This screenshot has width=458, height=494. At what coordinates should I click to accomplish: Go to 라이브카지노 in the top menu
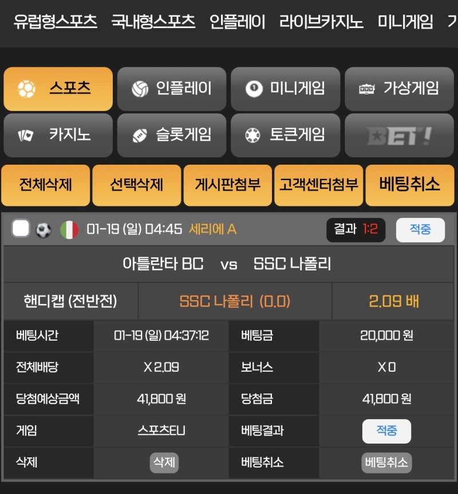tap(321, 22)
